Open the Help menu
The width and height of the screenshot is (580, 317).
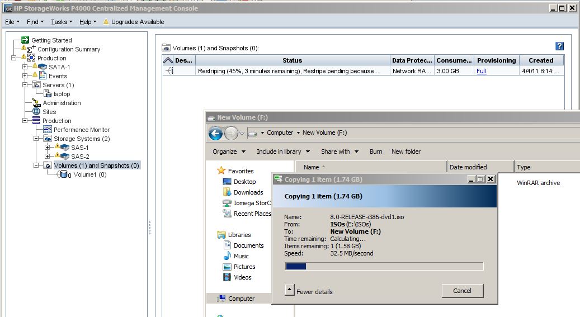(x=88, y=22)
